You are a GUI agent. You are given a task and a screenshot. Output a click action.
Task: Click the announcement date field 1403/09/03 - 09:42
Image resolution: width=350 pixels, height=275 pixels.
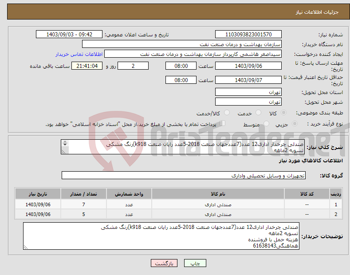[69, 35]
